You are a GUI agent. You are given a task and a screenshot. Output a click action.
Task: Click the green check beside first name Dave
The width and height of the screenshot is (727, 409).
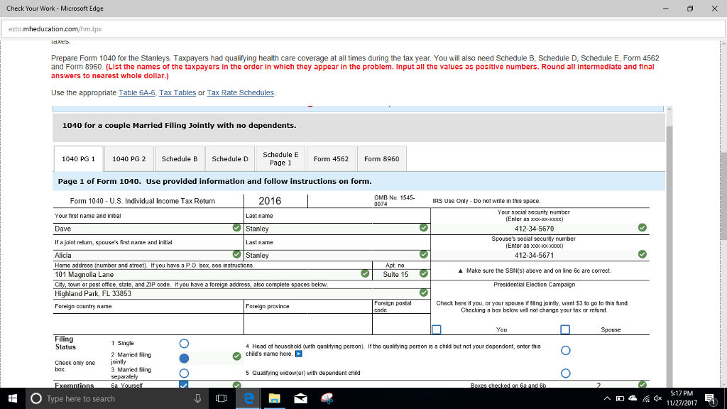click(236, 228)
